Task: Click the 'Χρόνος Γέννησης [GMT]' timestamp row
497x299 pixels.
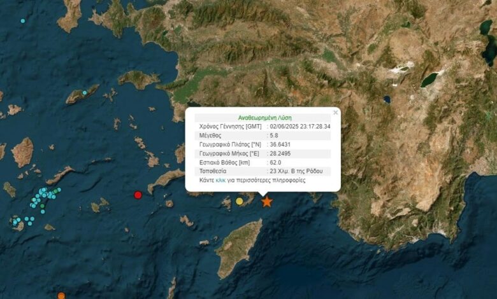Action: [x=263, y=127]
